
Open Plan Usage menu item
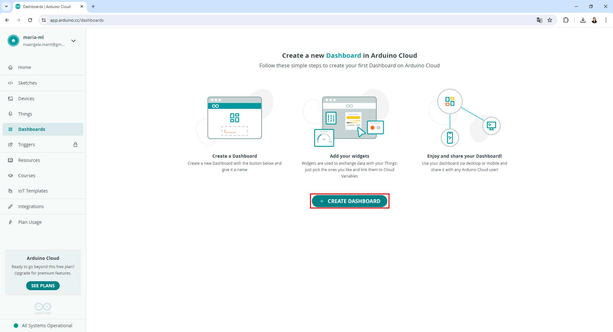43,222
